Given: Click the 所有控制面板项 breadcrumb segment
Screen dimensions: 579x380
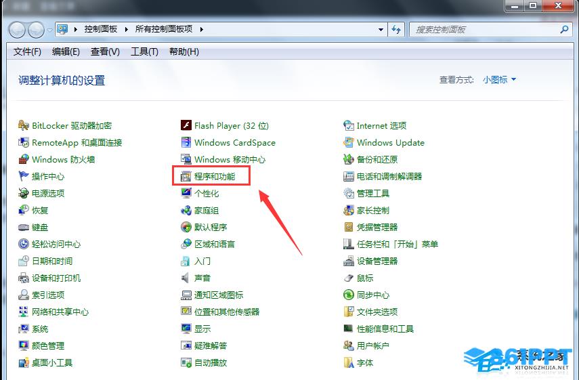Looking at the screenshot, I should pos(164,29).
